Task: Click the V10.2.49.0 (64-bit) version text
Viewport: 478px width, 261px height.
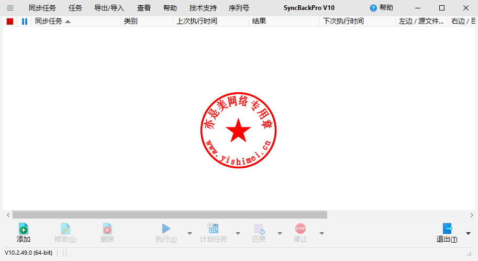Action: [x=28, y=253]
